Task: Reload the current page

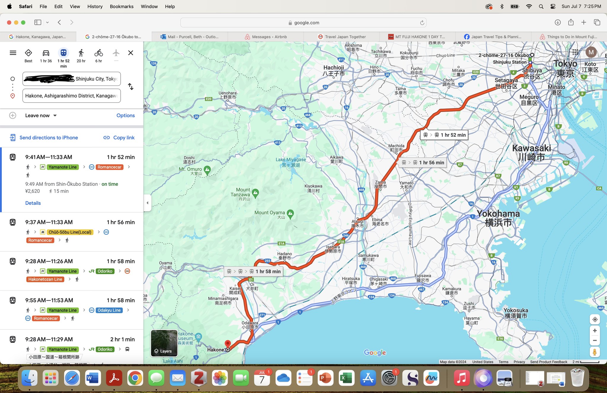Action: (x=422, y=23)
